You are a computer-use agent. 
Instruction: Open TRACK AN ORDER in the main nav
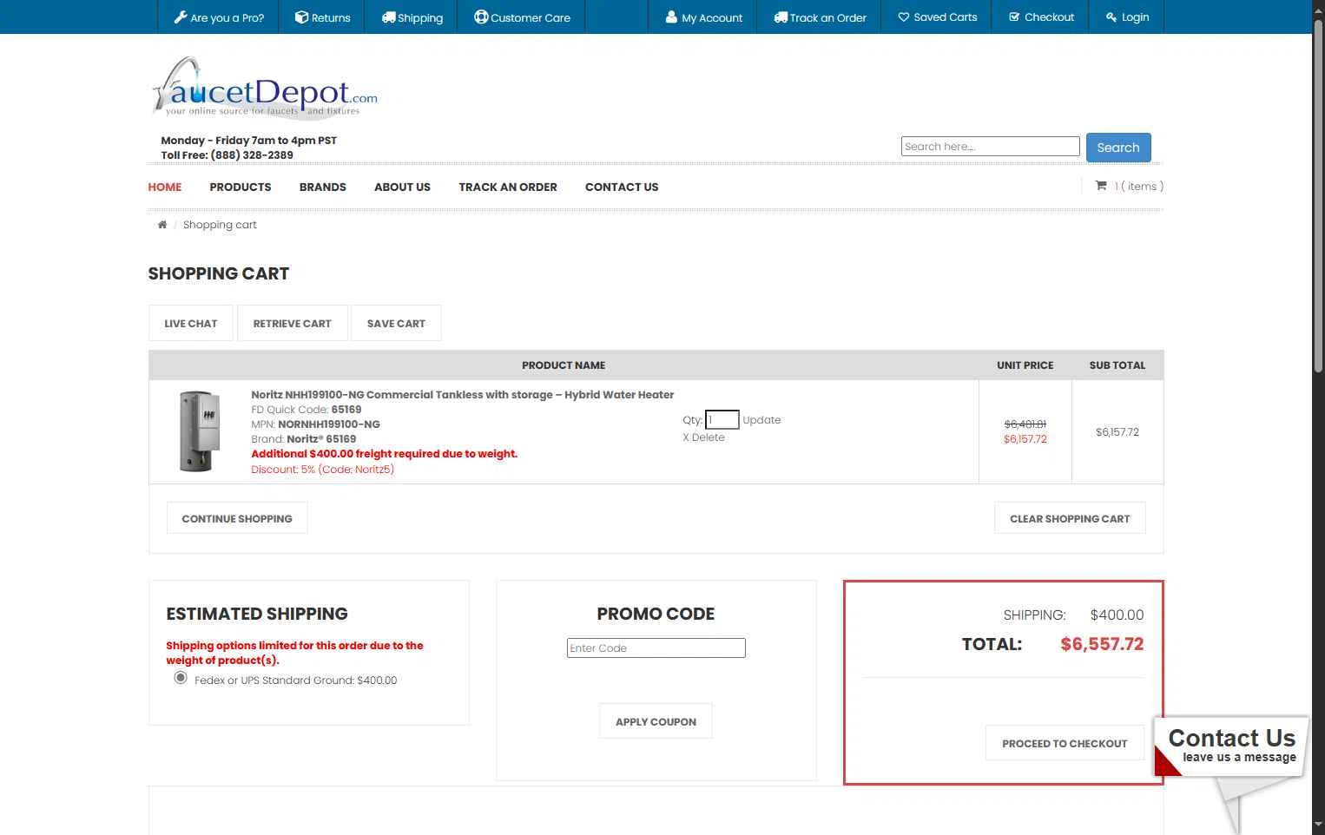pyautogui.click(x=508, y=187)
